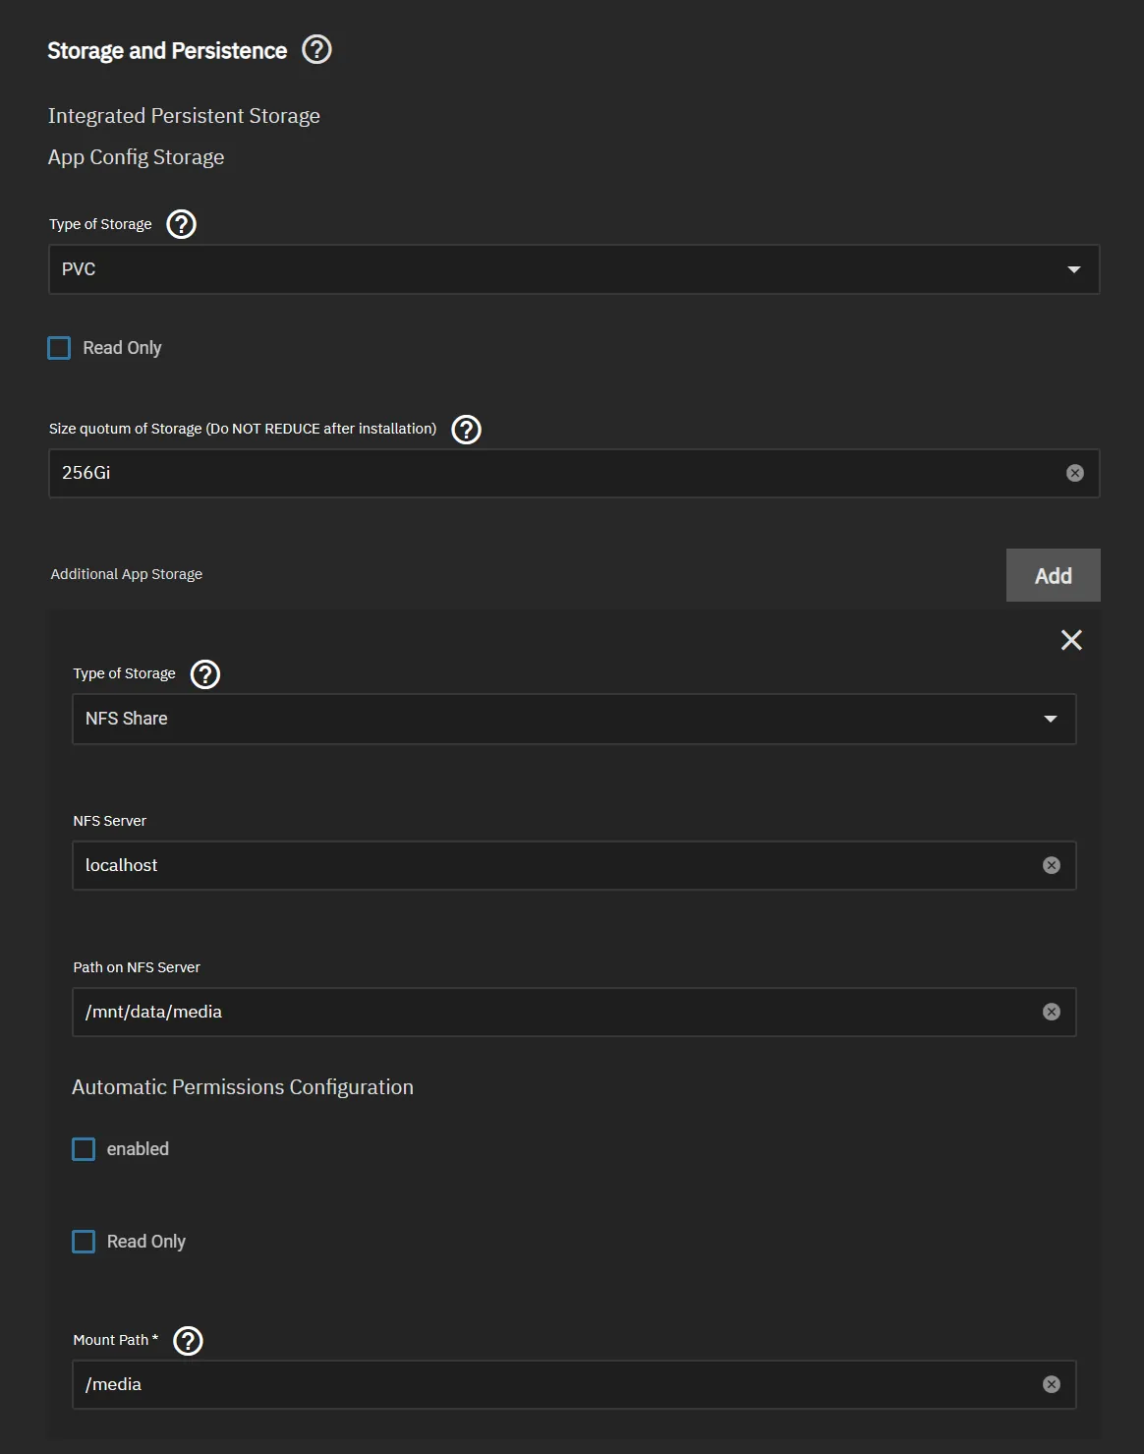Click help icon beside App Config Type of Storage
Screen dimensions: 1144x1454
182,224
